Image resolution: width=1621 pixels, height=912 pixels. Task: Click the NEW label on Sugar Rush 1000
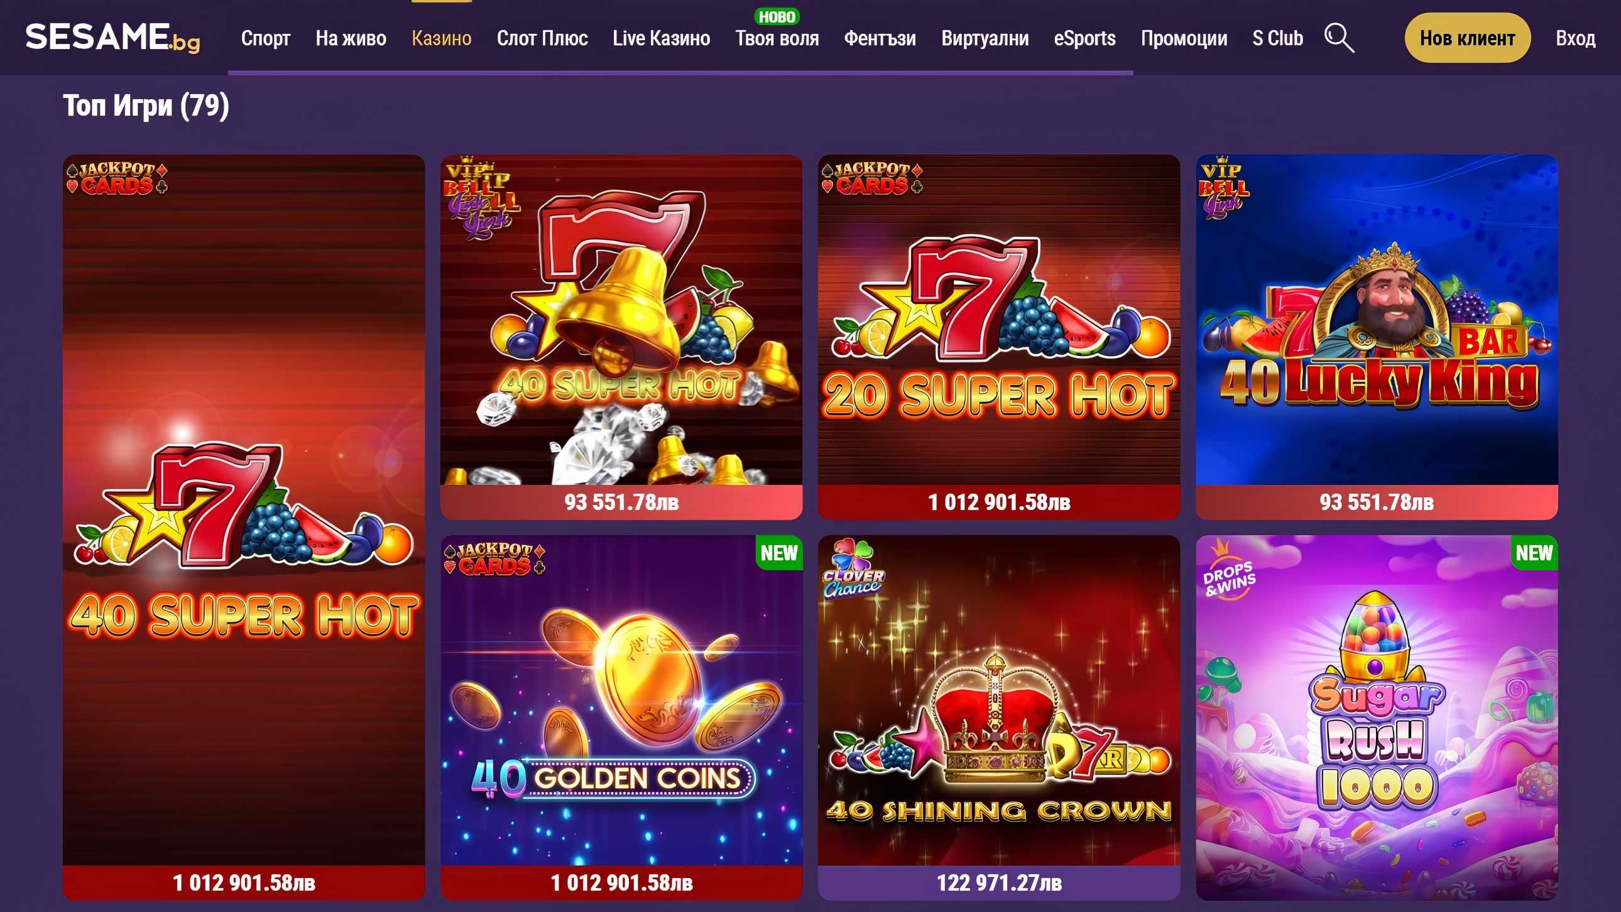pyautogui.click(x=1534, y=553)
